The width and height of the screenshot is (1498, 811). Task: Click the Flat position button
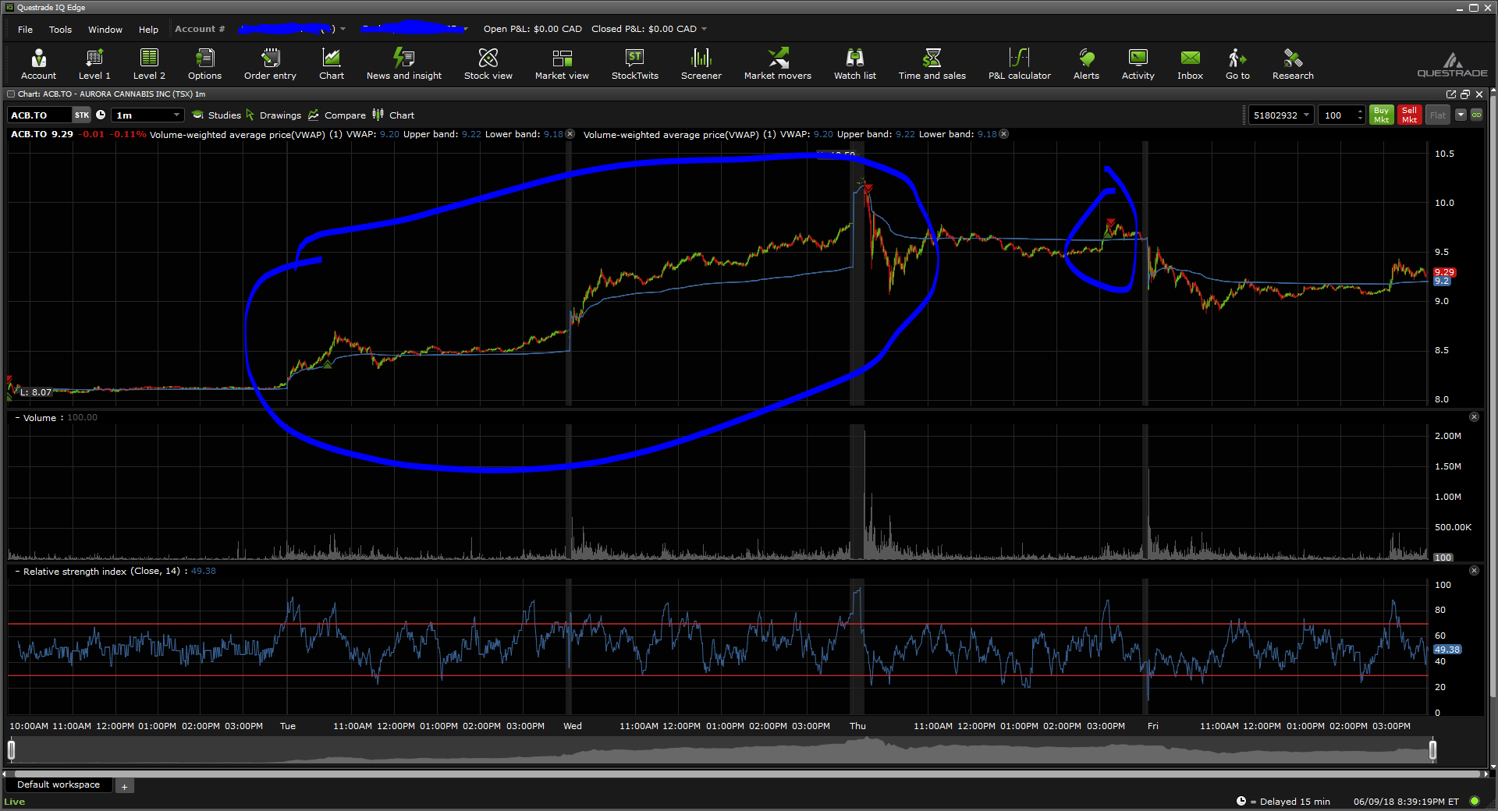point(1438,115)
